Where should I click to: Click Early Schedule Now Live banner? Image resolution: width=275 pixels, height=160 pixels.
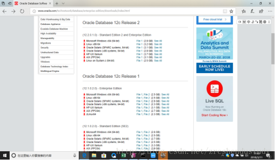pos(215,68)
